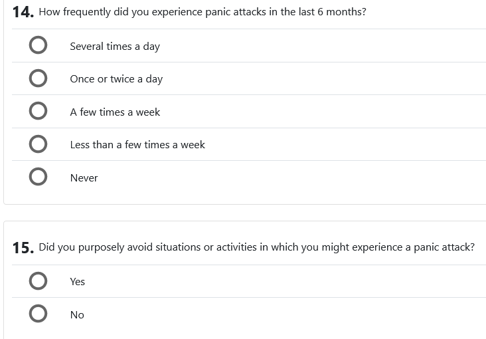This screenshot has height=339, width=486.
Task: Click the 'Yes' option label text
Action: pos(78,282)
